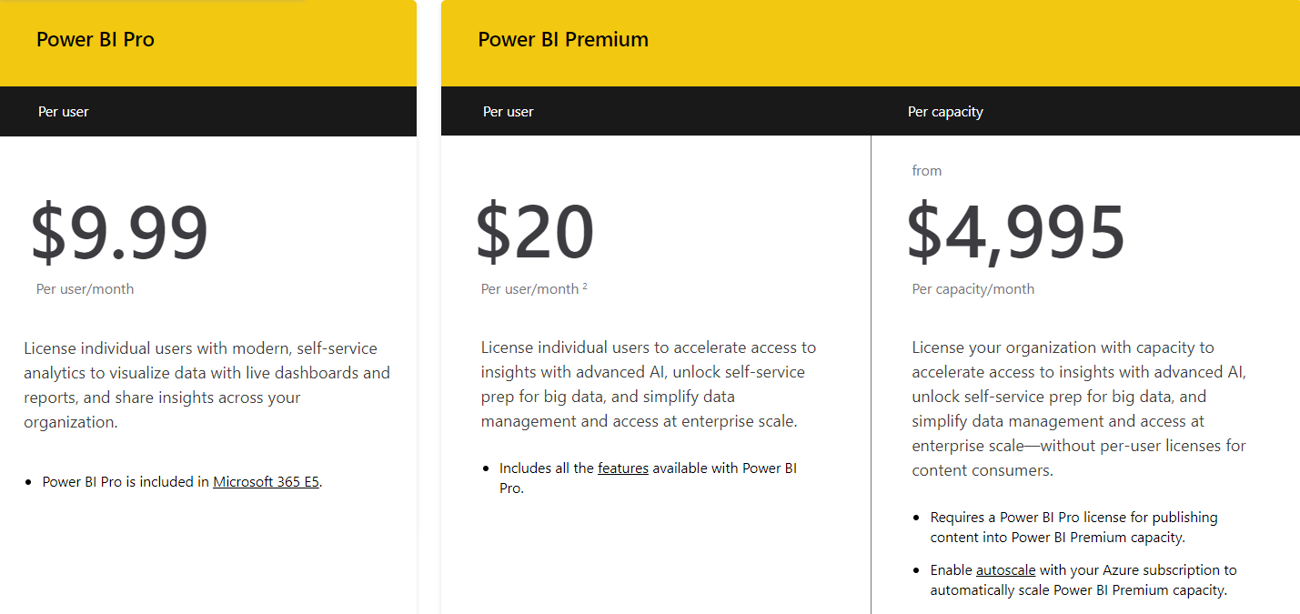Open the autoscale link in the Premium bullet
The height and width of the screenshot is (614, 1300).
[1005, 569]
